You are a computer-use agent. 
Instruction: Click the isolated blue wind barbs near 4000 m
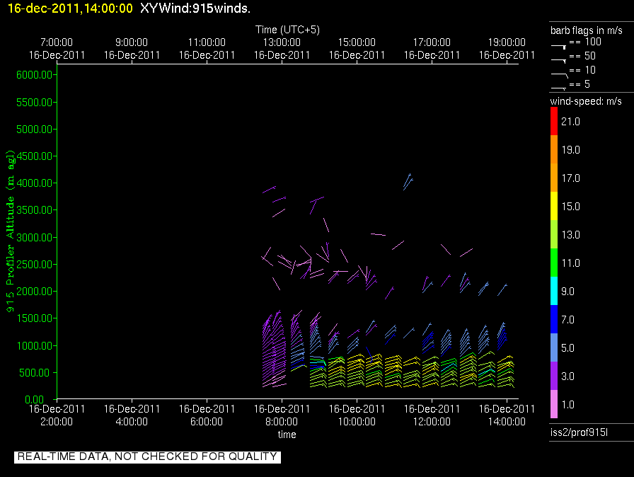[408, 182]
